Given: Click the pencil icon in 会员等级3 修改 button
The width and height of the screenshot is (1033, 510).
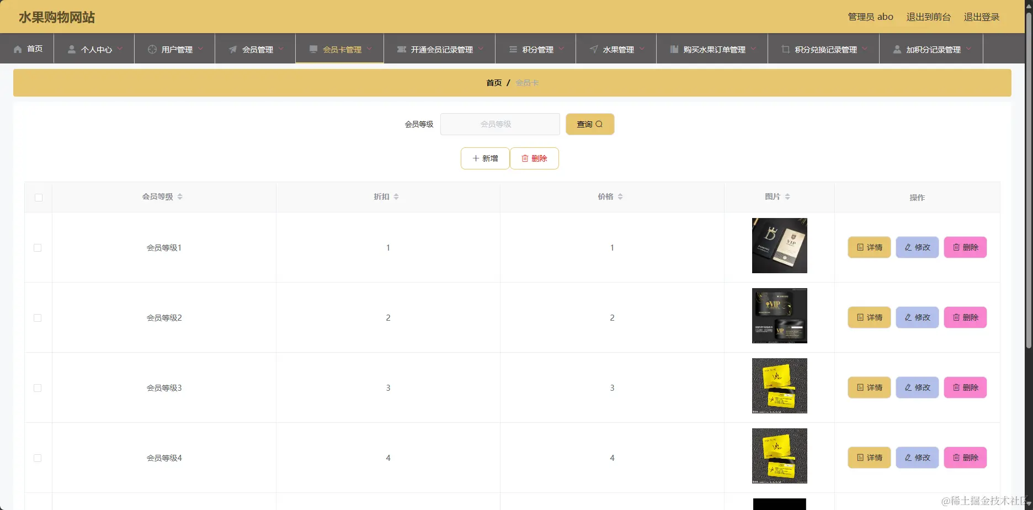Looking at the screenshot, I should click(x=908, y=387).
